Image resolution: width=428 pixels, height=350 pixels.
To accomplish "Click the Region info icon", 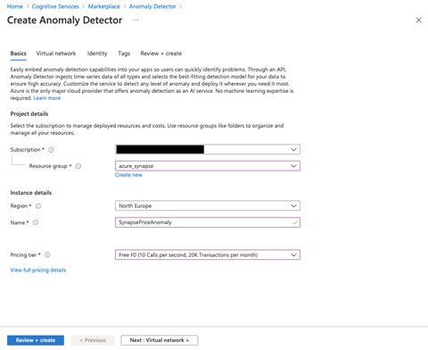I will pyautogui.click(x=38, y=206).
